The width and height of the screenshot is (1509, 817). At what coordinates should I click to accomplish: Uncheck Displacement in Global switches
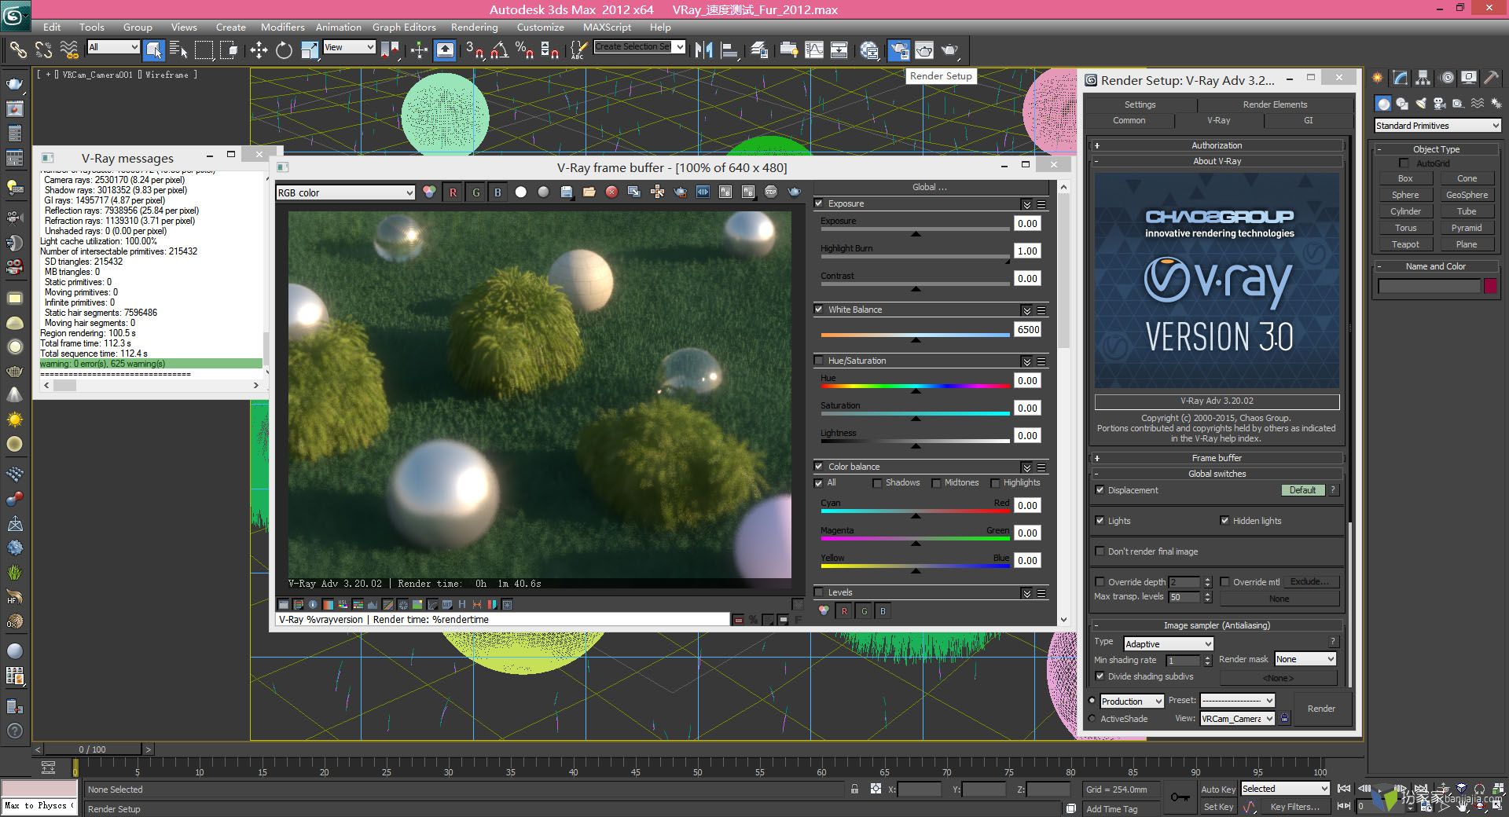pyautogui.click(x=1100, y=490)
